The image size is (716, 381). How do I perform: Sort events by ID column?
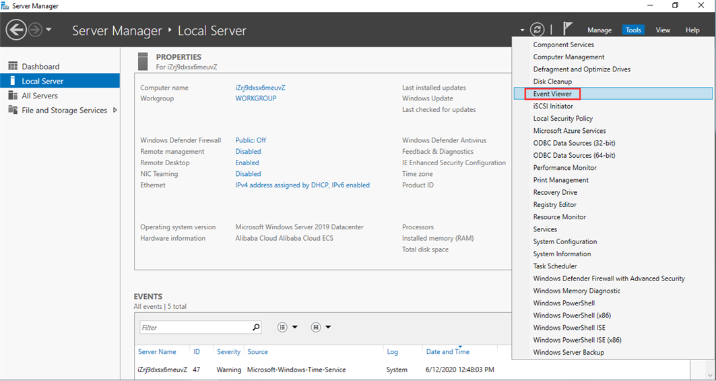point(197,352)
